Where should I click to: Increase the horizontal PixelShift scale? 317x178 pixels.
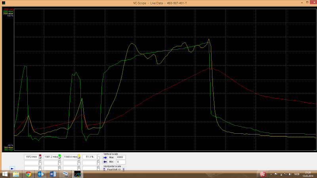point(124,169)
